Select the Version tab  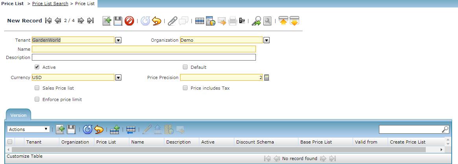tap(18, 115)
